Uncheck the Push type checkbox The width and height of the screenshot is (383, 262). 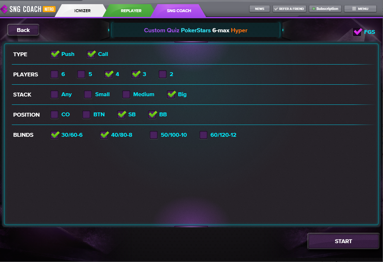click(x=55, y=54)
